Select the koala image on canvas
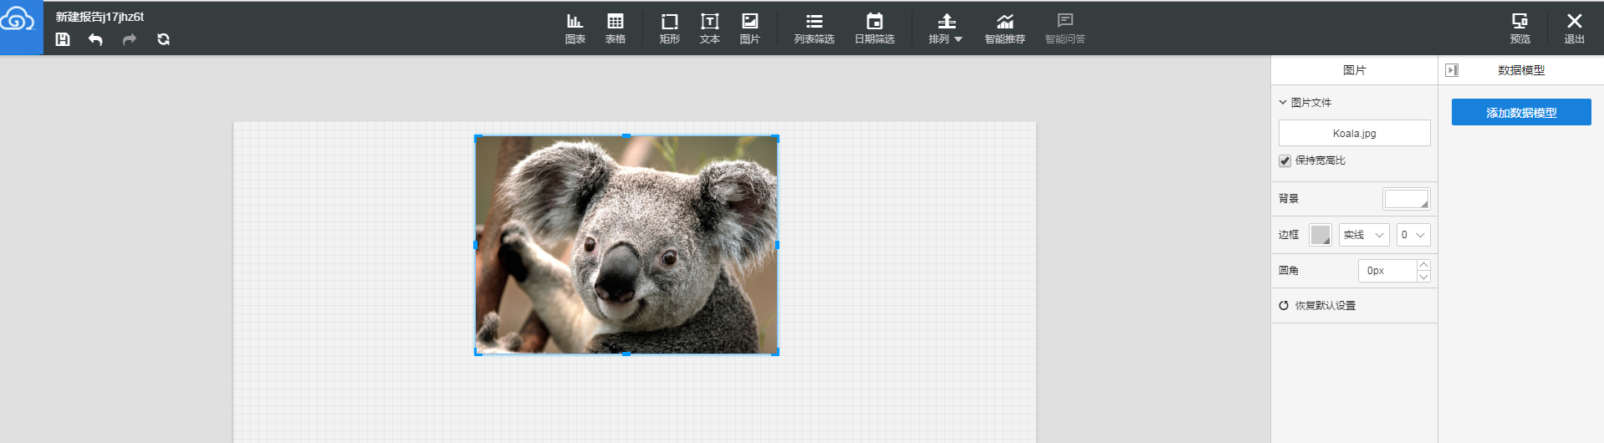The height and width of the screenshot is (443, 1604). [x=626, y=245]
